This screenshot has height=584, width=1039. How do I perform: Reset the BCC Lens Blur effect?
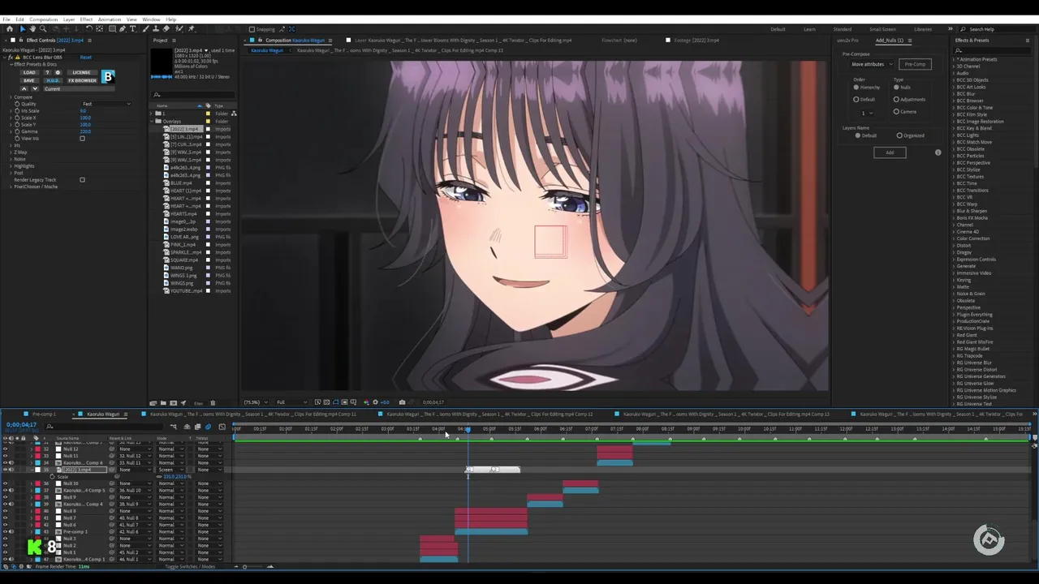point(86,58)
